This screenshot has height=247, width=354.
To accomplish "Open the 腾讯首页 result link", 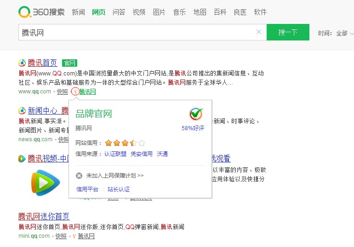I will click(x=42, y=63).
